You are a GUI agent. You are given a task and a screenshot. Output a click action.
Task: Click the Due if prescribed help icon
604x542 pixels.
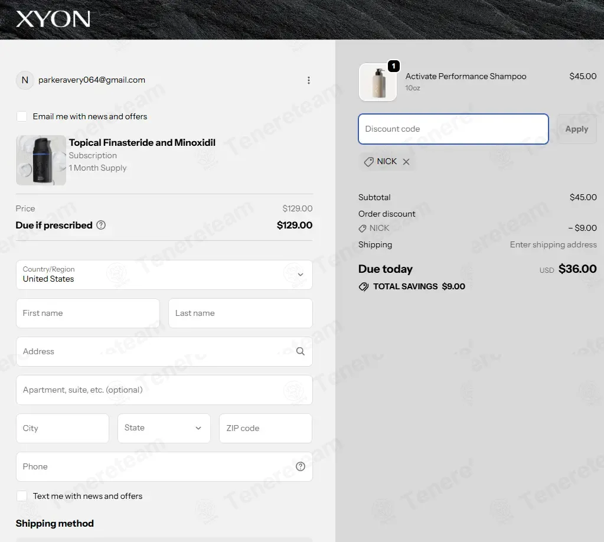click(101, 225)
